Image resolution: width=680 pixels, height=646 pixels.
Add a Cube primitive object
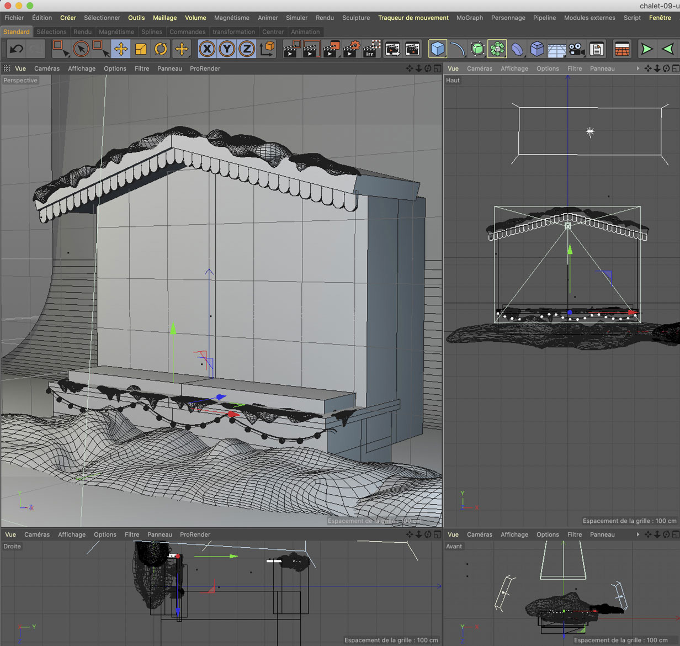[x=437, y=49]
